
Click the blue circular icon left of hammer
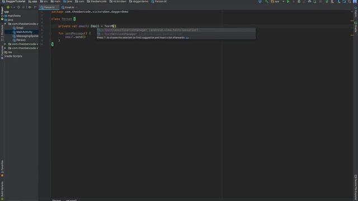(260, 2)
